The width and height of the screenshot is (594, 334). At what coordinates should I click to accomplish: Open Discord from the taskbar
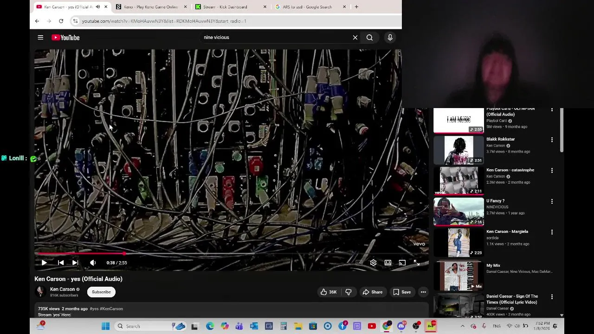401,326
